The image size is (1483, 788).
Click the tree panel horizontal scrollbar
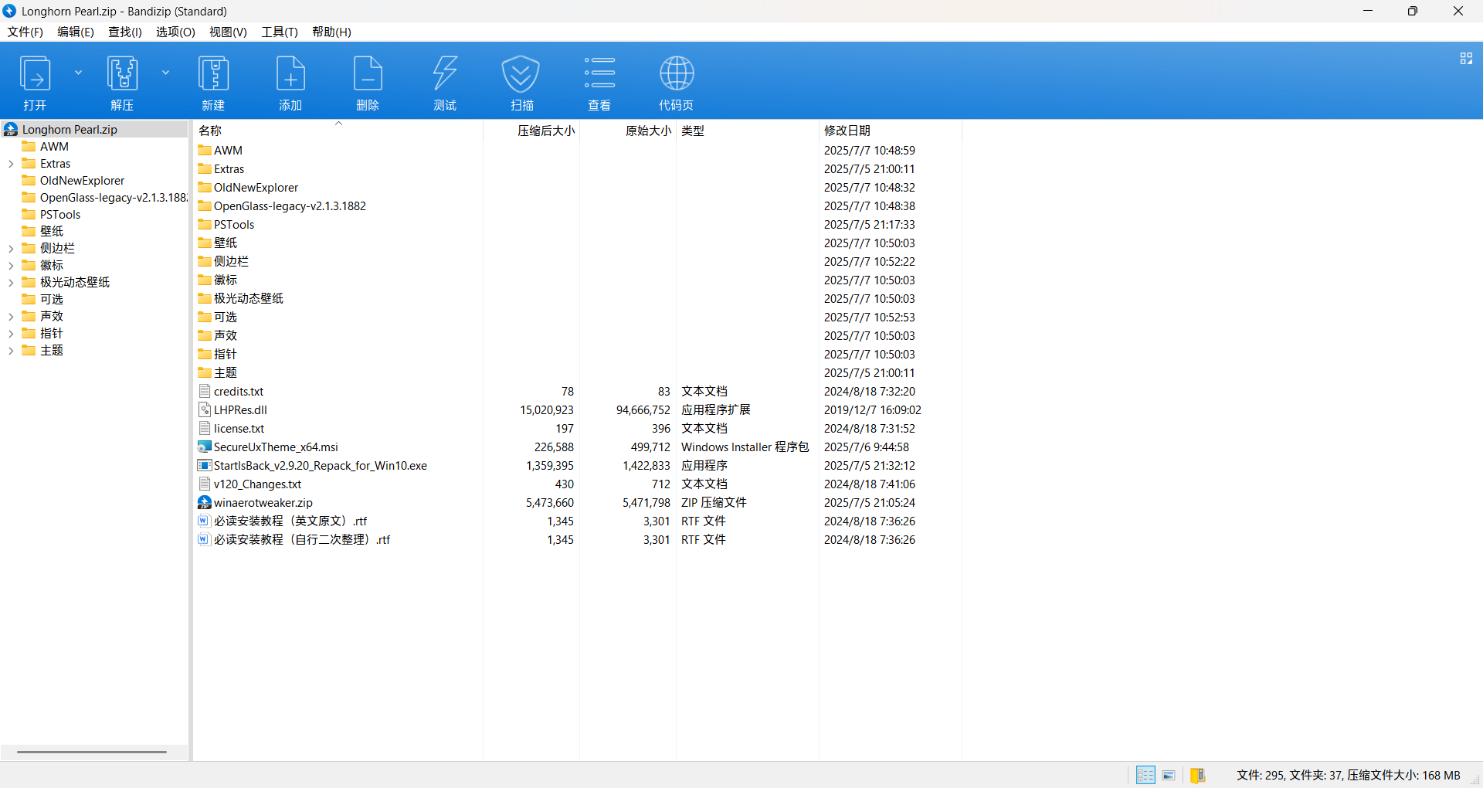(92, 752)
